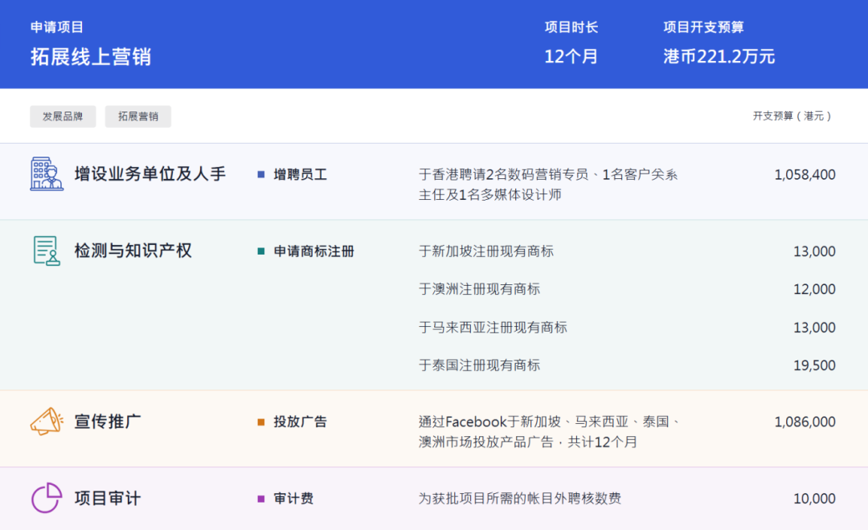Click the project title 拓展线上营销
This screenshot has height=530, width=868.
[x=91, y=56]
